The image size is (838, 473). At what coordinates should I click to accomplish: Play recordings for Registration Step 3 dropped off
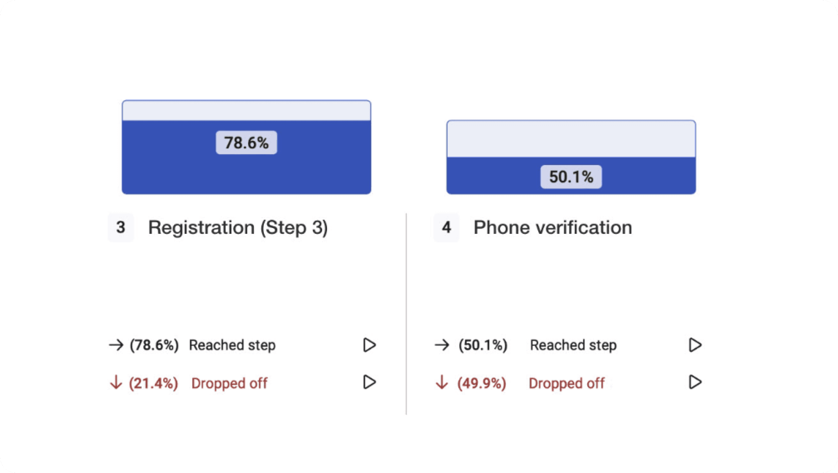pyautogui.click(x=369, y=382)
